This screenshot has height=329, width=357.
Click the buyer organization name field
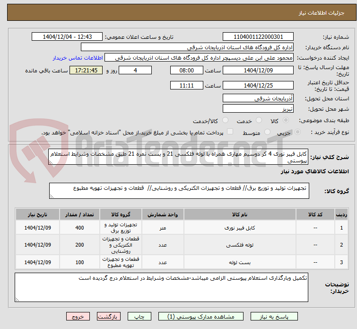(187, 47)
